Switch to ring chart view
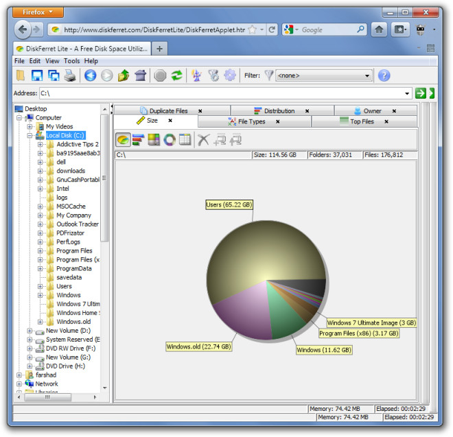The width and height of the screenshot is (453, 437). click(x=170, y=140)
